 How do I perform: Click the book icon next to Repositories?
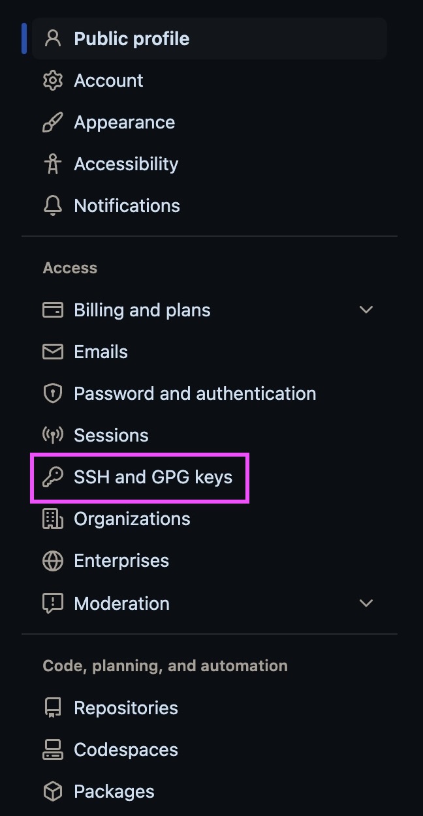pos(52,708)
